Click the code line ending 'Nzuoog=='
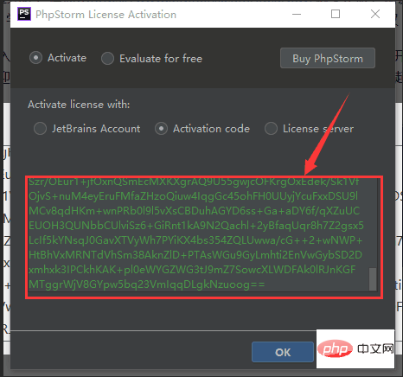 click(146, 284)
